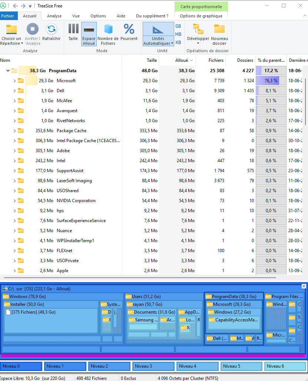Set unit to KB
The height and width of the screenshot is (381, 308).
pyautogui.click(x=178, y=43)
